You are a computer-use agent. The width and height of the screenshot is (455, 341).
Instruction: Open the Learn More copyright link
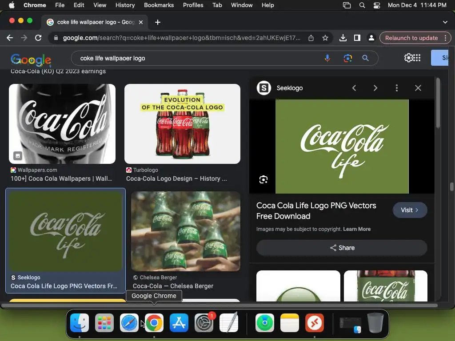pyautogui.click(x=357, y=229)
